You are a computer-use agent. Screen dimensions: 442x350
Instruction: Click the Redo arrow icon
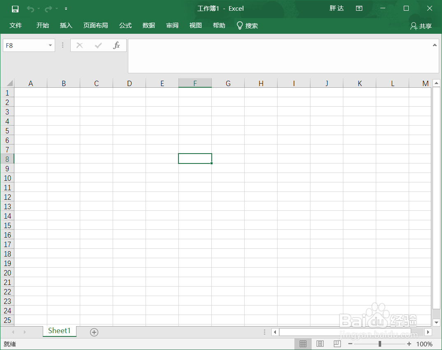tap(48, 9)
